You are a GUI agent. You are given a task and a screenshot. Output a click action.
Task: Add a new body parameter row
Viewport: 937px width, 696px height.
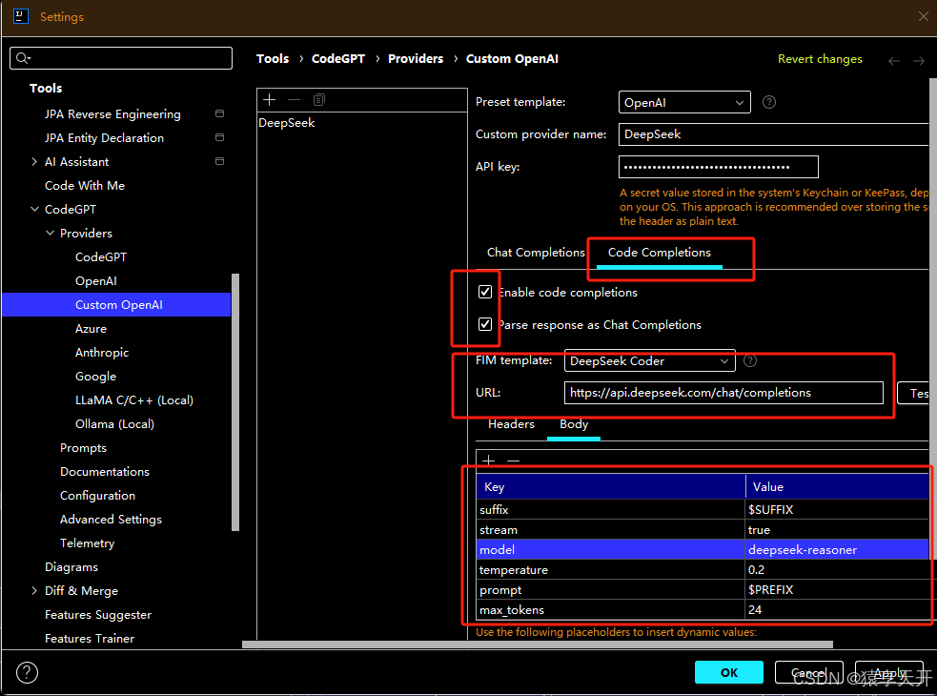coord(489,461)
